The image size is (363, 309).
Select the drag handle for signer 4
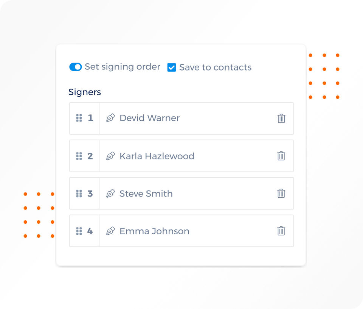pyautogui.click(x=79, y=231)
